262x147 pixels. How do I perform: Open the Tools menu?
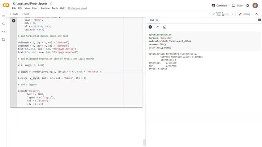55,8
